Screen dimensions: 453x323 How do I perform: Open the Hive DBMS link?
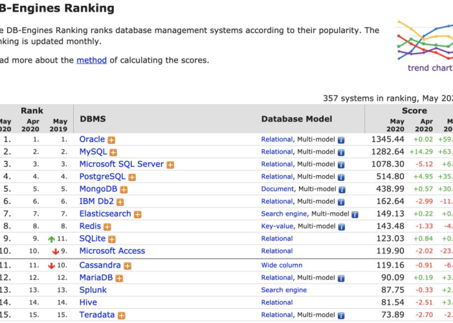pyautogui.click(x=88, y=302)
